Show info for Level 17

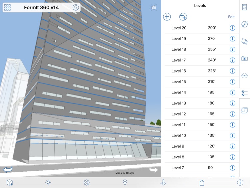point(232,60)
